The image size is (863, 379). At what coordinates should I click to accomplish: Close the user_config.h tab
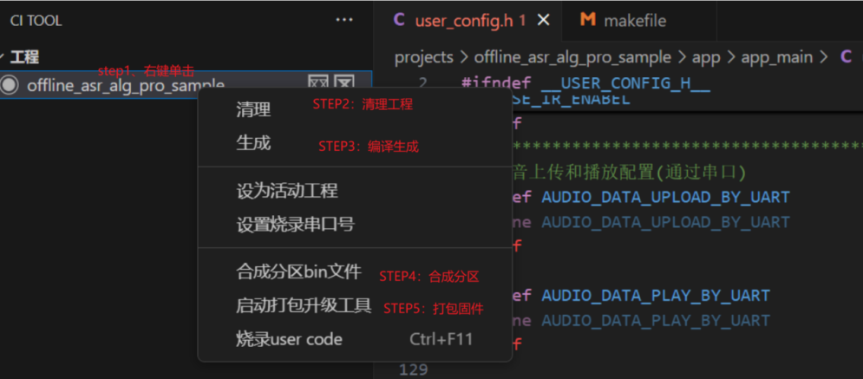pos(544,20)
